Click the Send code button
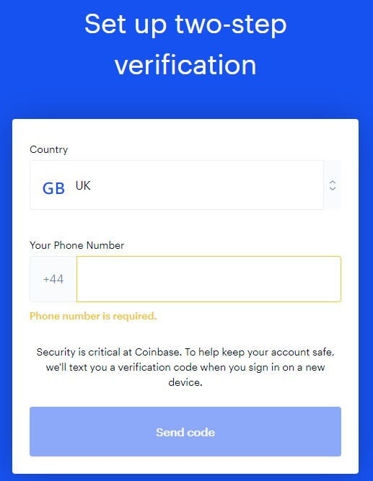 [185, 432]
